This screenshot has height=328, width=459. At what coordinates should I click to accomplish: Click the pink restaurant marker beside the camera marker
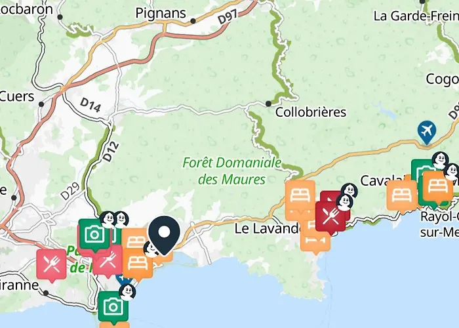(x=108, y=260)
